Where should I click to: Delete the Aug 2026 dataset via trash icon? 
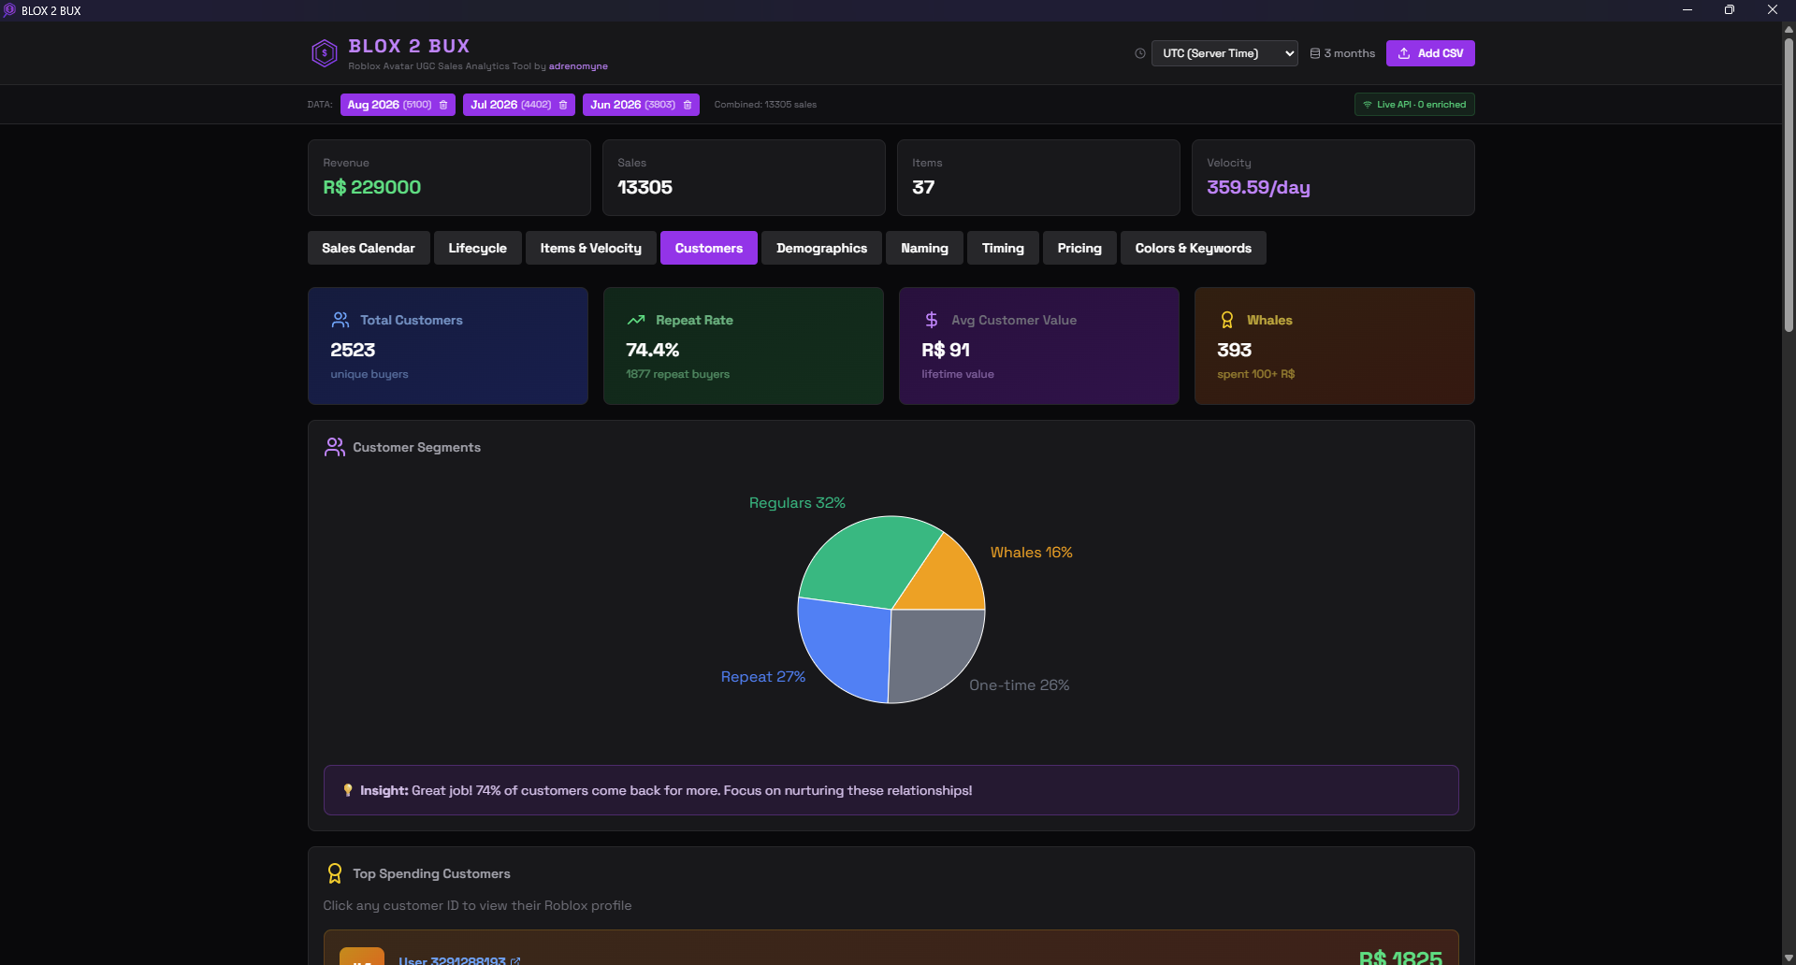(442, 105)
